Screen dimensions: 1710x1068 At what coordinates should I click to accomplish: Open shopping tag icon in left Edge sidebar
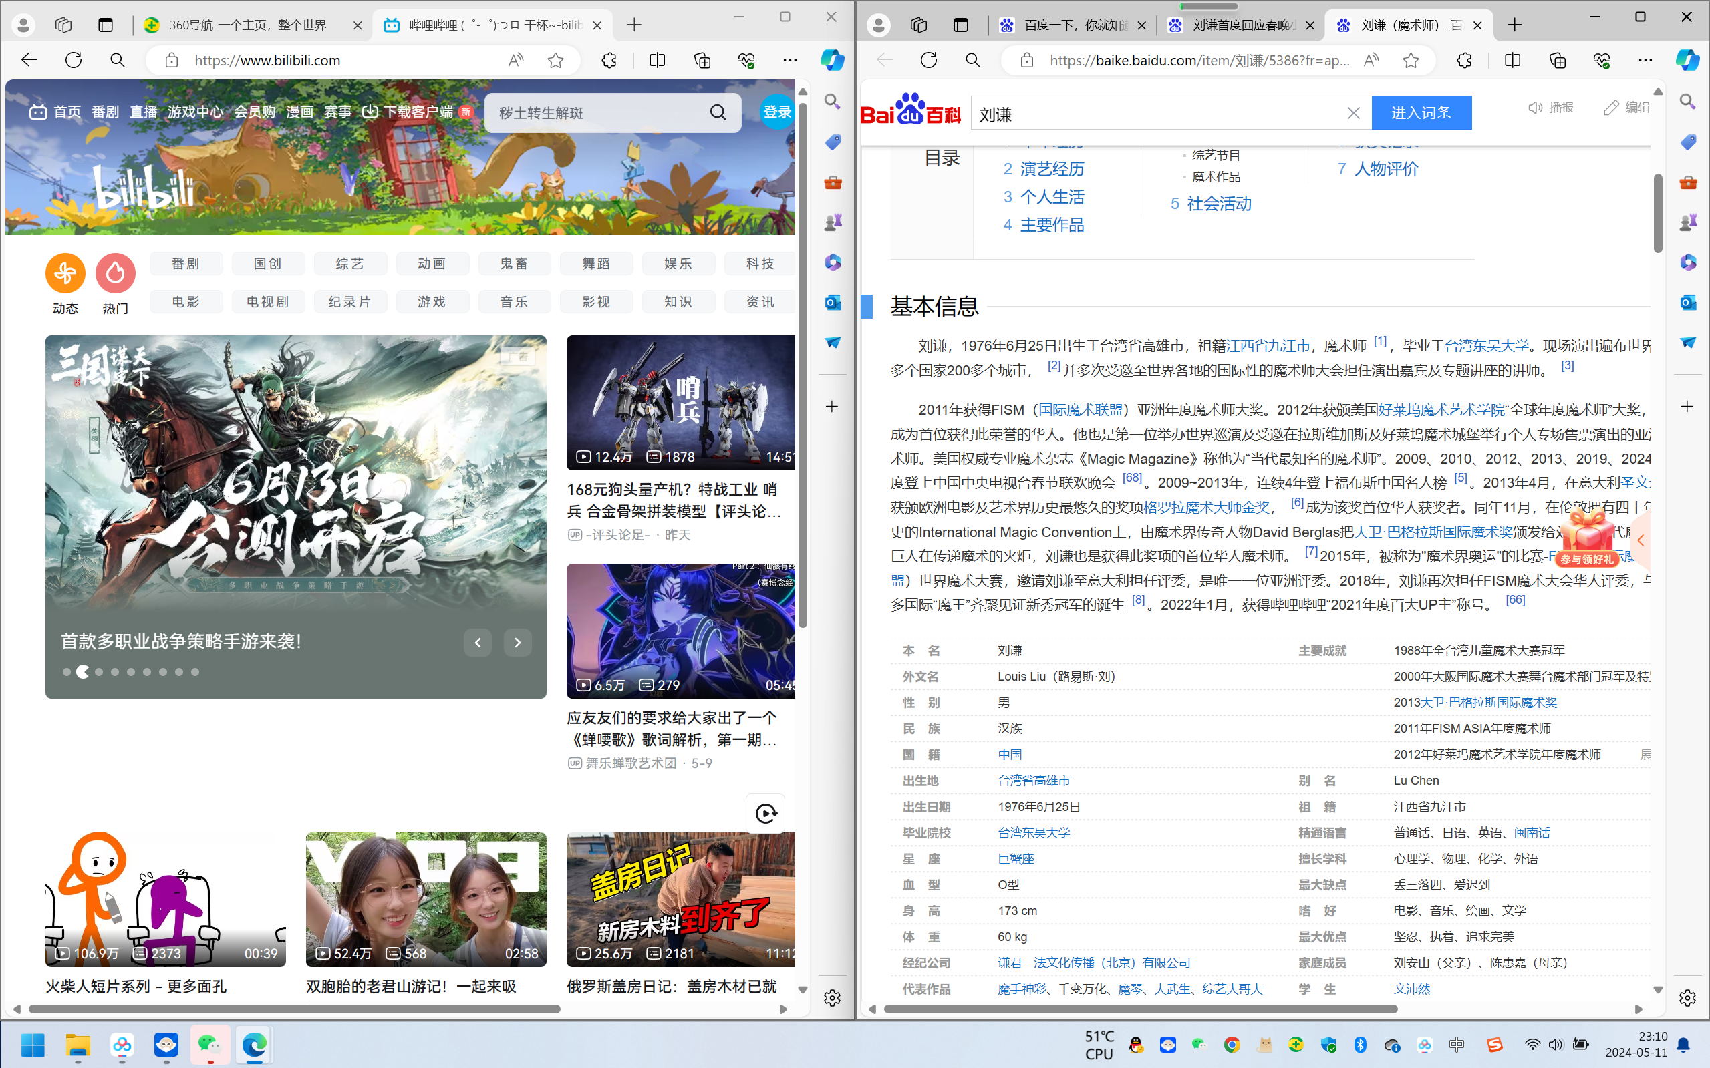click(x=833, y=142)
